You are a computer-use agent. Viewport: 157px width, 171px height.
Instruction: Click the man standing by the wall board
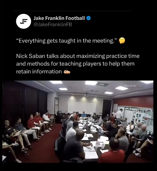(119, 116)
